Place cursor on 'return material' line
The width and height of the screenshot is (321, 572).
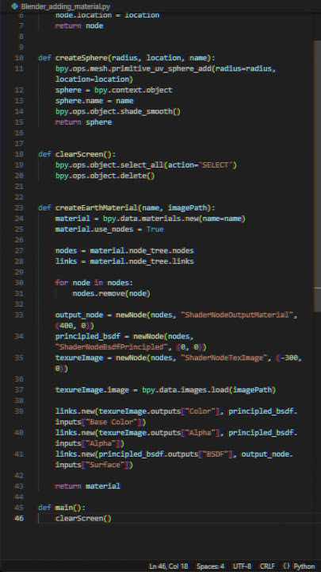88,486
